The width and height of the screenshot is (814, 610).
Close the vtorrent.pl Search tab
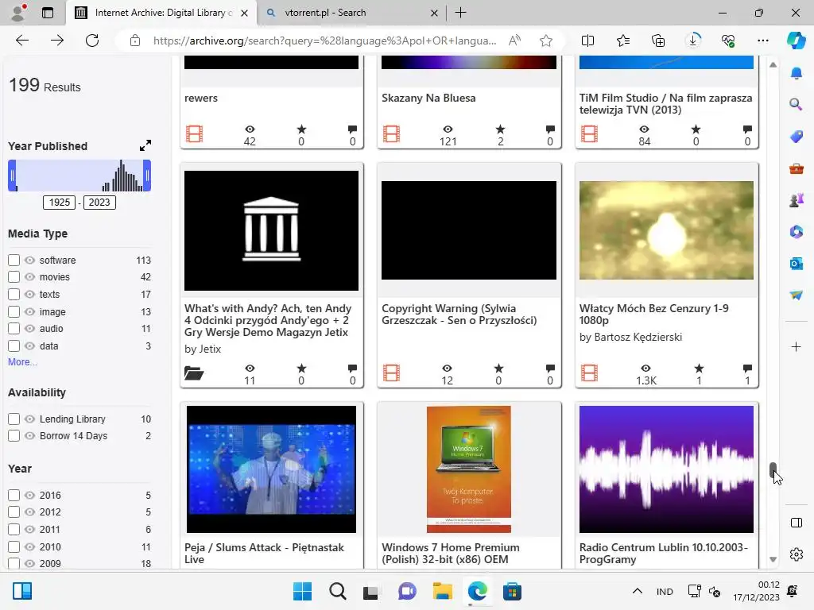[x=435, y=13]
